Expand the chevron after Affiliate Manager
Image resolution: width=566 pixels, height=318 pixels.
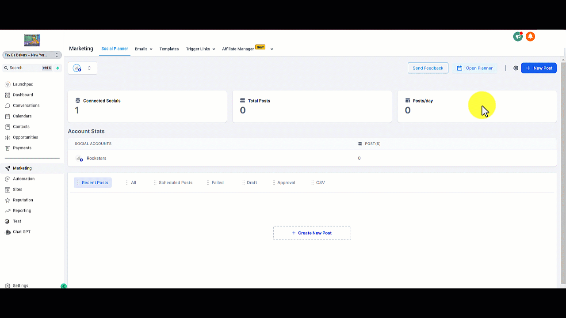(x=272, y=49)
